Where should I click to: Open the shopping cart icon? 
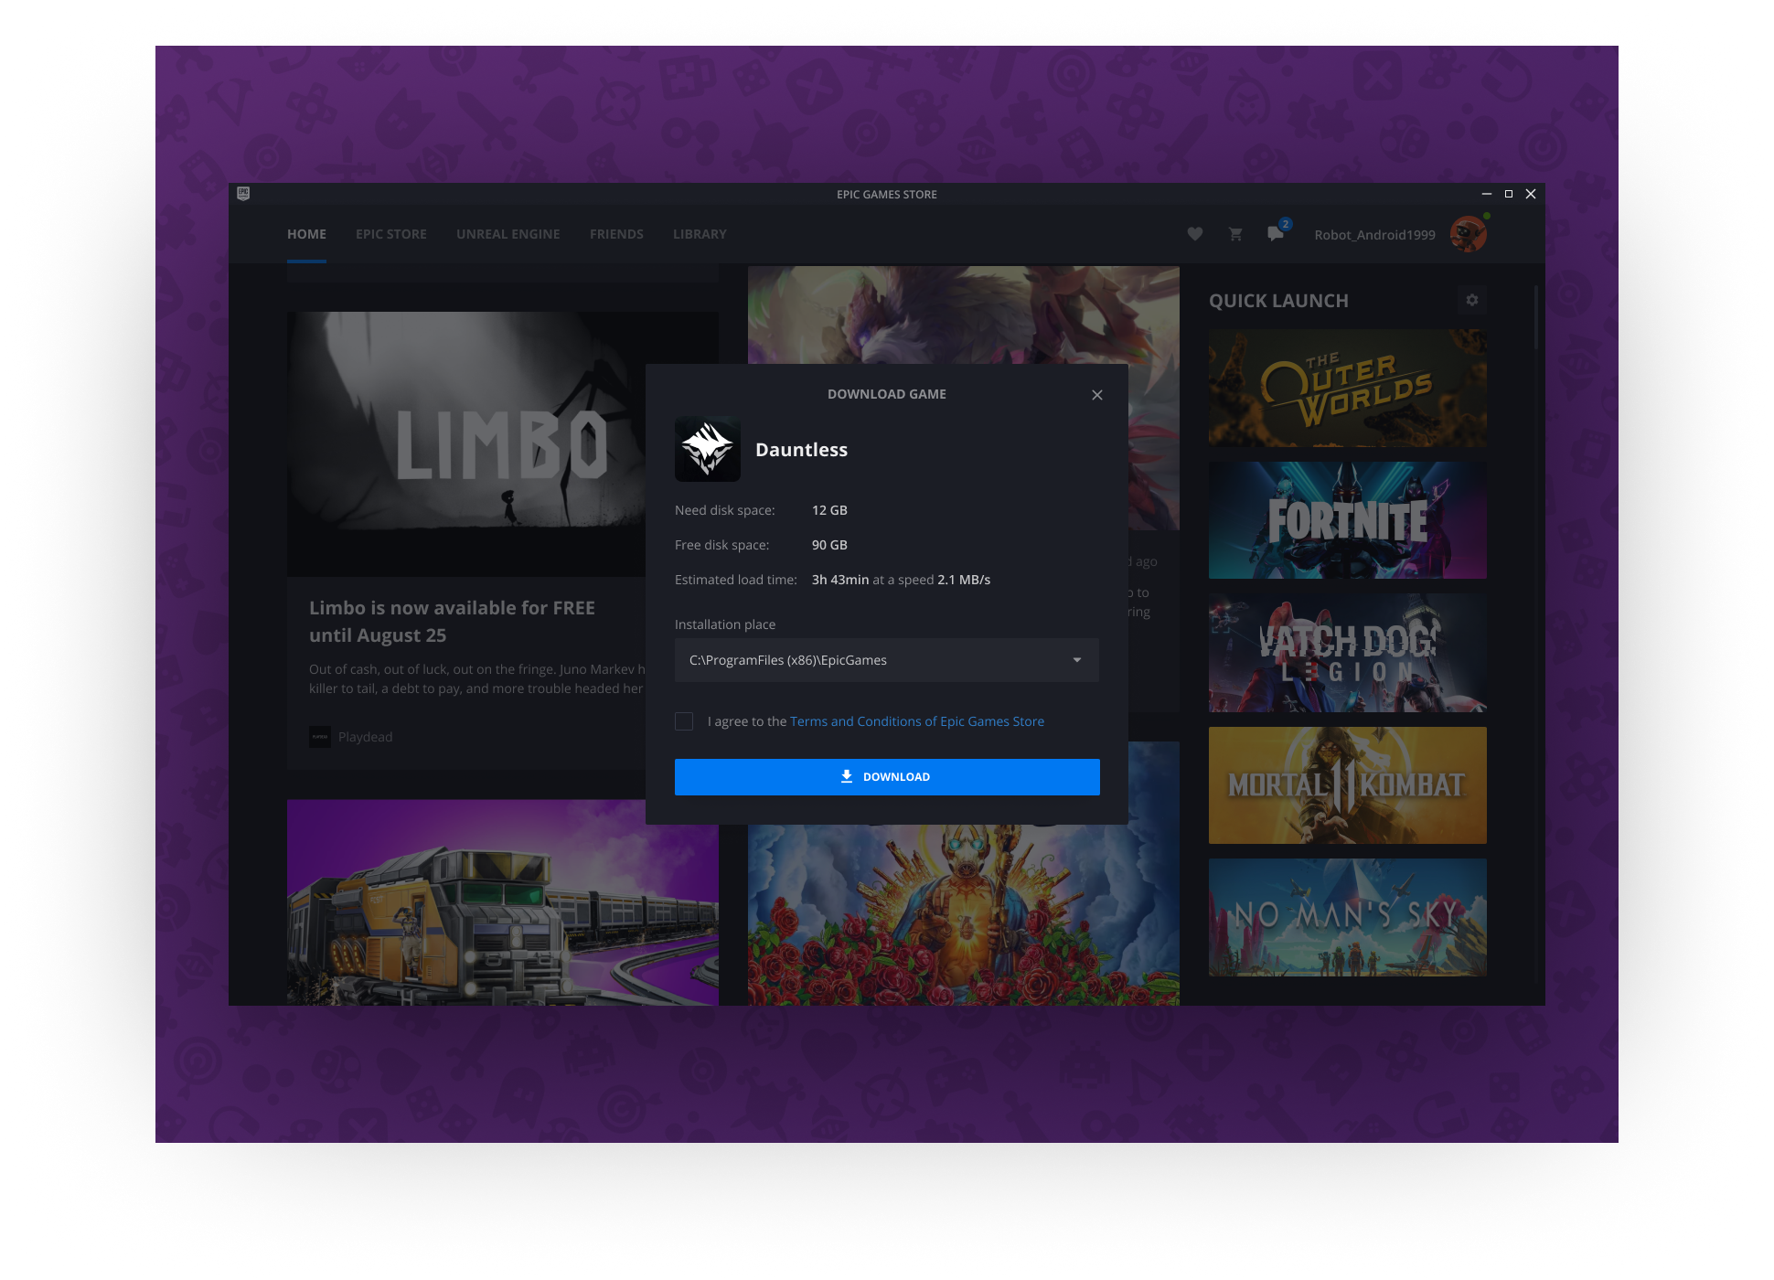[1235, 234]
